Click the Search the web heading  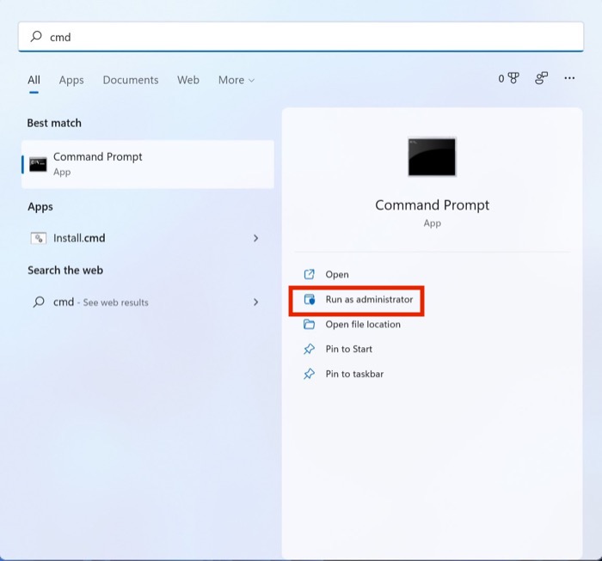65,271
